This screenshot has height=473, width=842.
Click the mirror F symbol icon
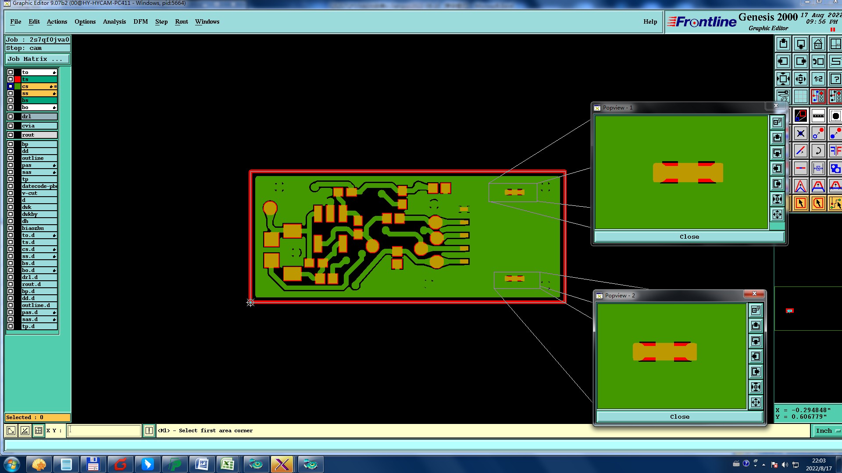[x=835, y=151]
